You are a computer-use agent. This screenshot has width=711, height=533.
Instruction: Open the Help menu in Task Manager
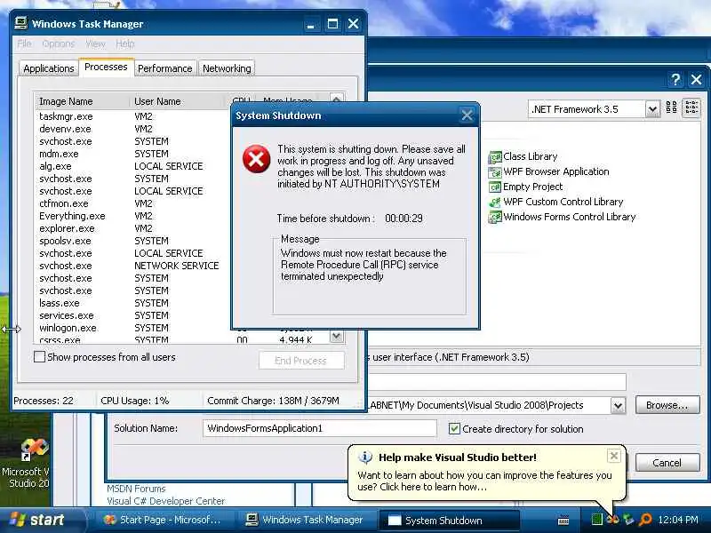coord(124,44)
